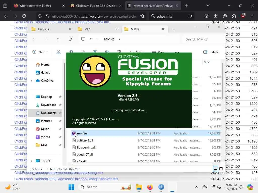Open Downloads quick access folder
This screenshot has width=258, height=193.
48,105
